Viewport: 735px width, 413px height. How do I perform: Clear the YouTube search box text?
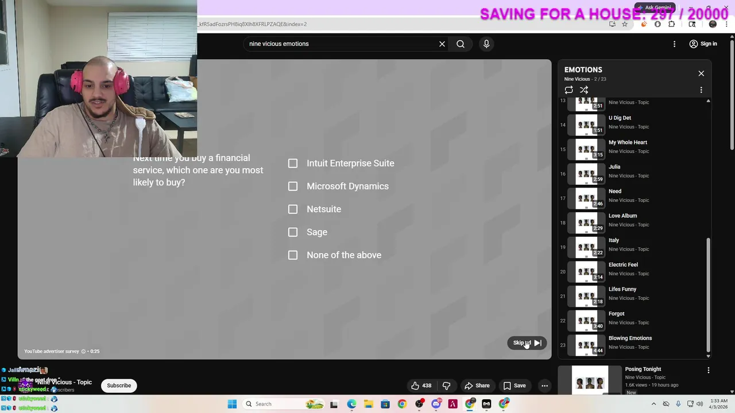(442, 44)
